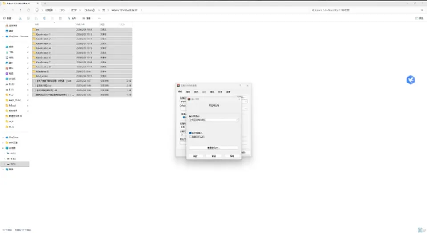Open 音乐 Music in quick access
Screen dimensions: 427x233
9,68
